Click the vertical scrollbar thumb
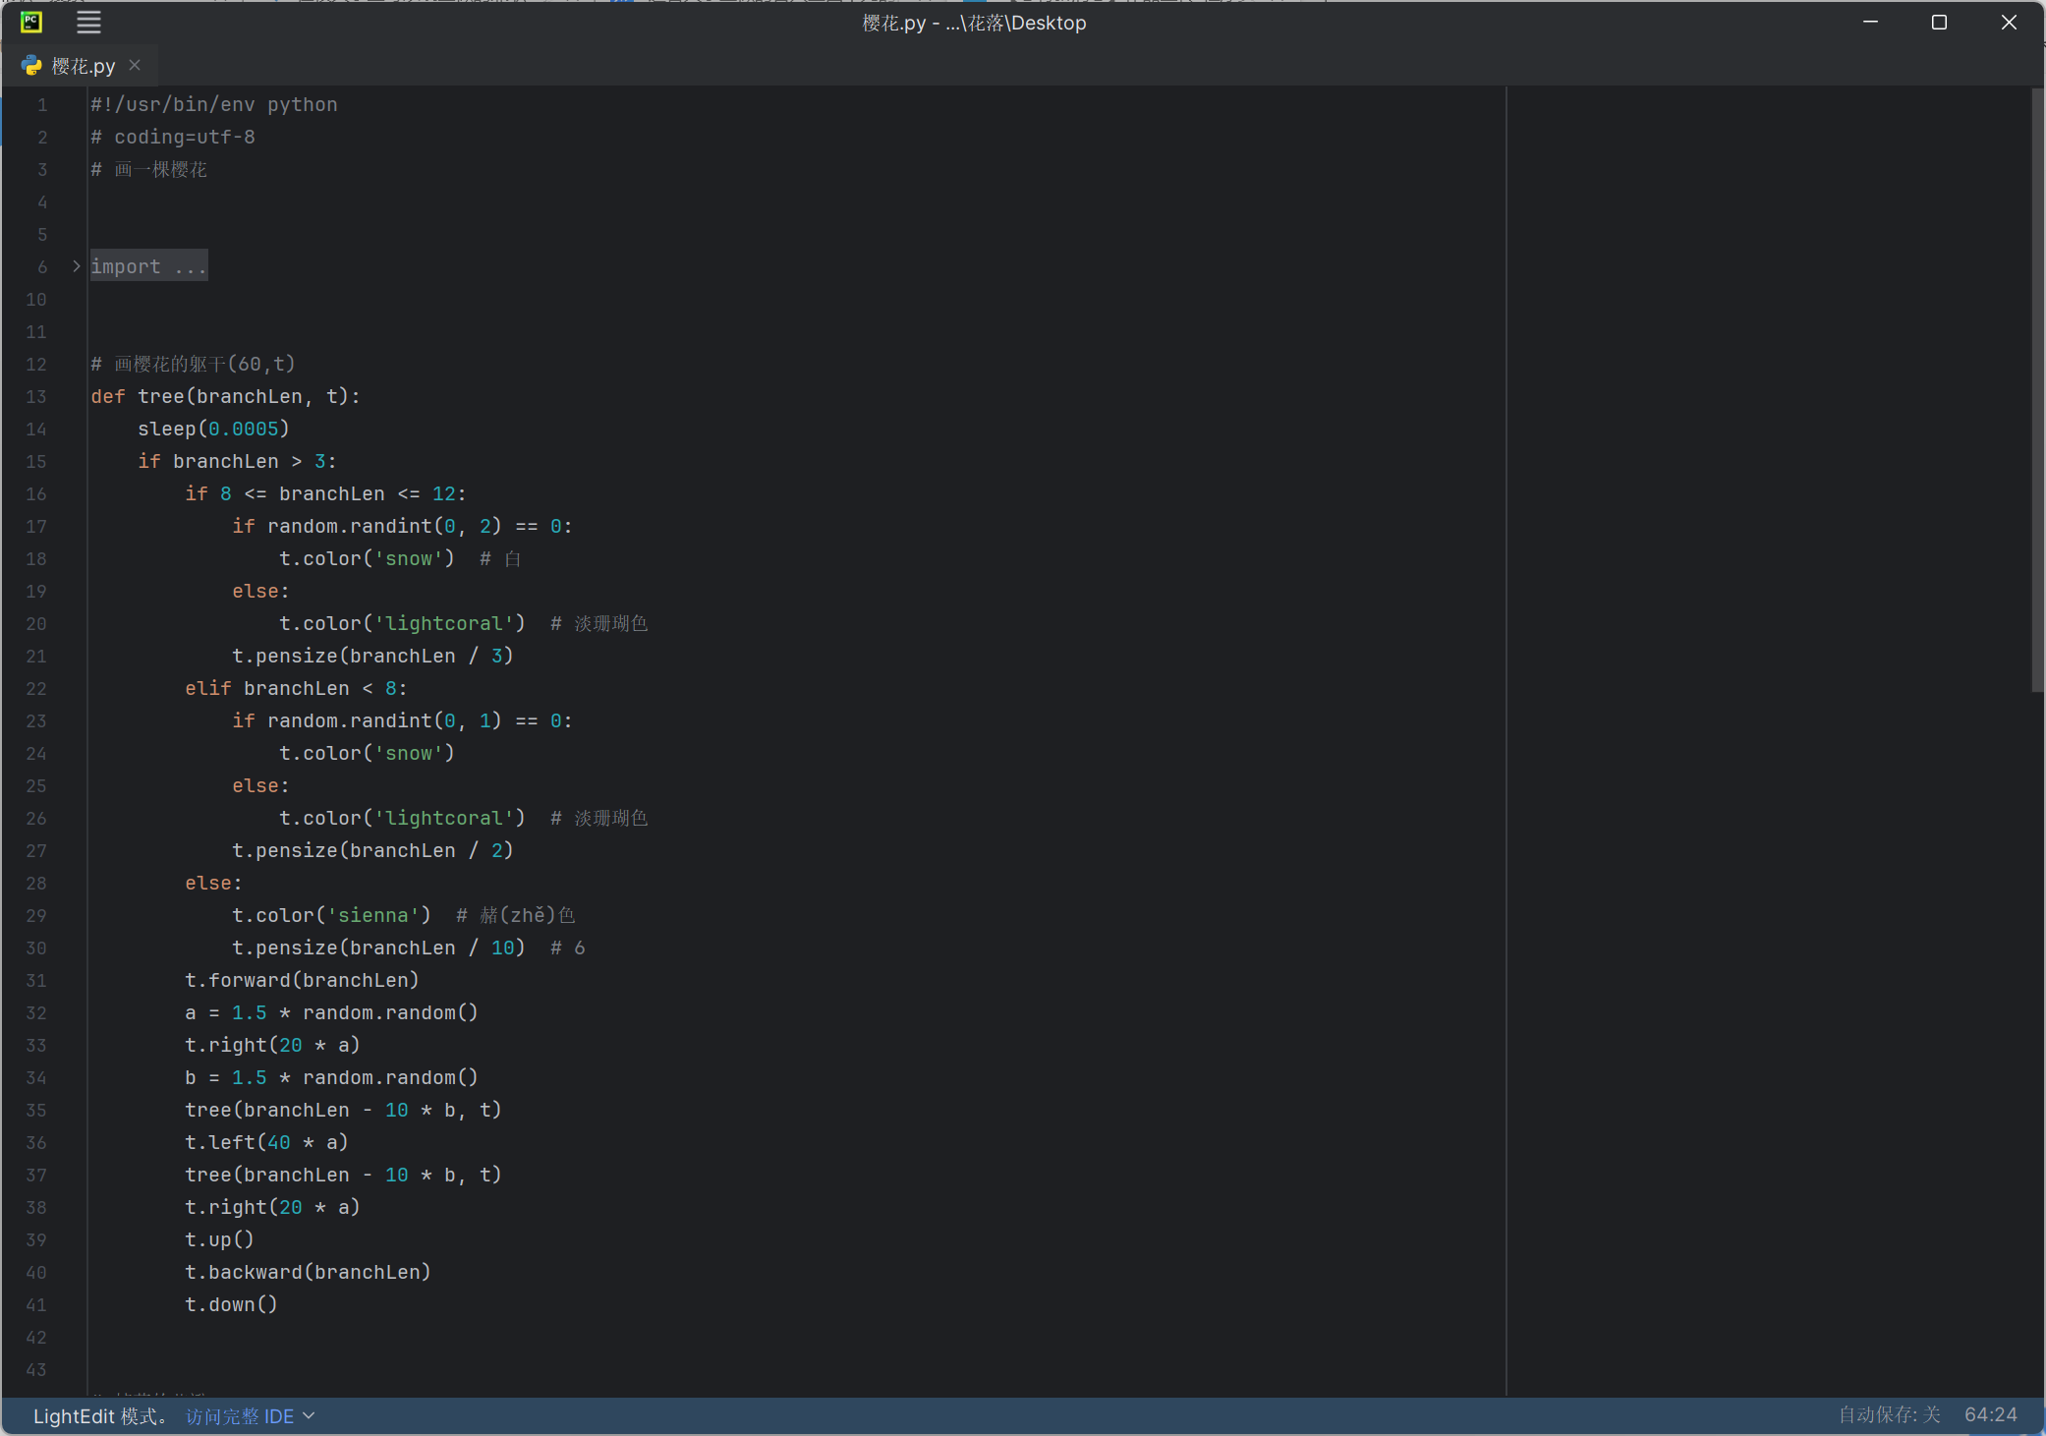Viewport: 2046px width, 1436px height. point(2037,390)
